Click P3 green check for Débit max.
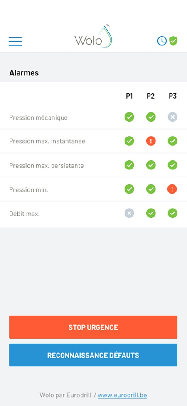 click(172, 213)
